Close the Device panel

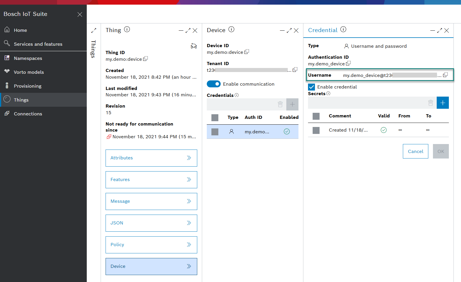[x=296, y=30]
